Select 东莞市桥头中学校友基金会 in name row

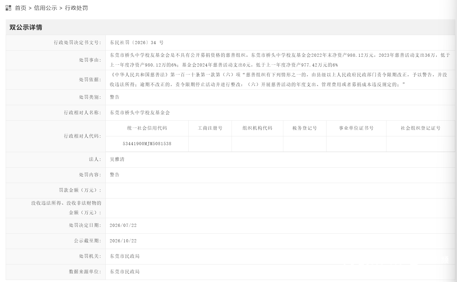140,113
